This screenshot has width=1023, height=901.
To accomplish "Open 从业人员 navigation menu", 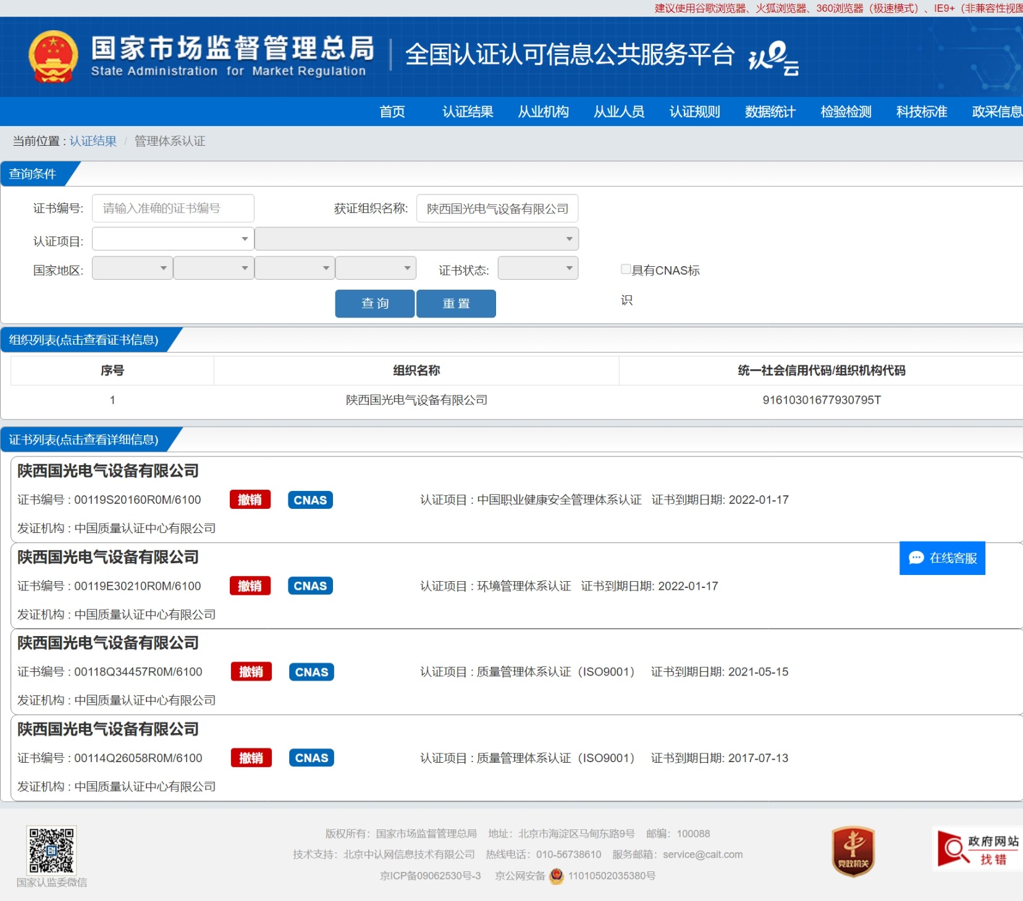I will click(619, 112).
